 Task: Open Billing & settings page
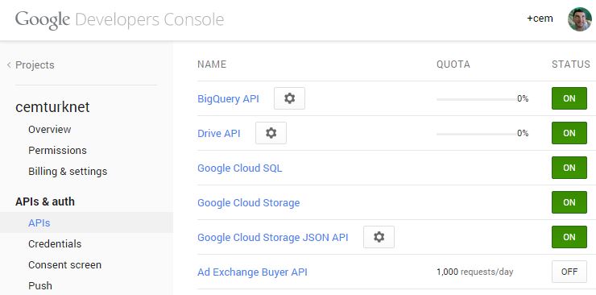point(68,172)
